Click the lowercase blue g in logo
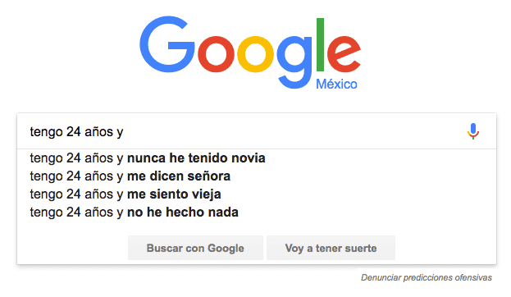The image size is (511, 297). click(295, 62)
